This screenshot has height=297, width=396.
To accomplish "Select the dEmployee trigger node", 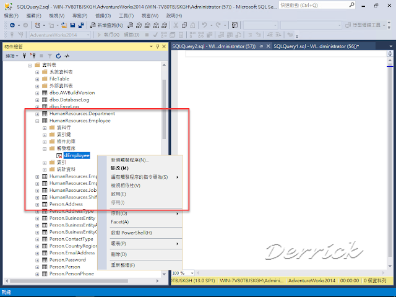I will 77,155.
